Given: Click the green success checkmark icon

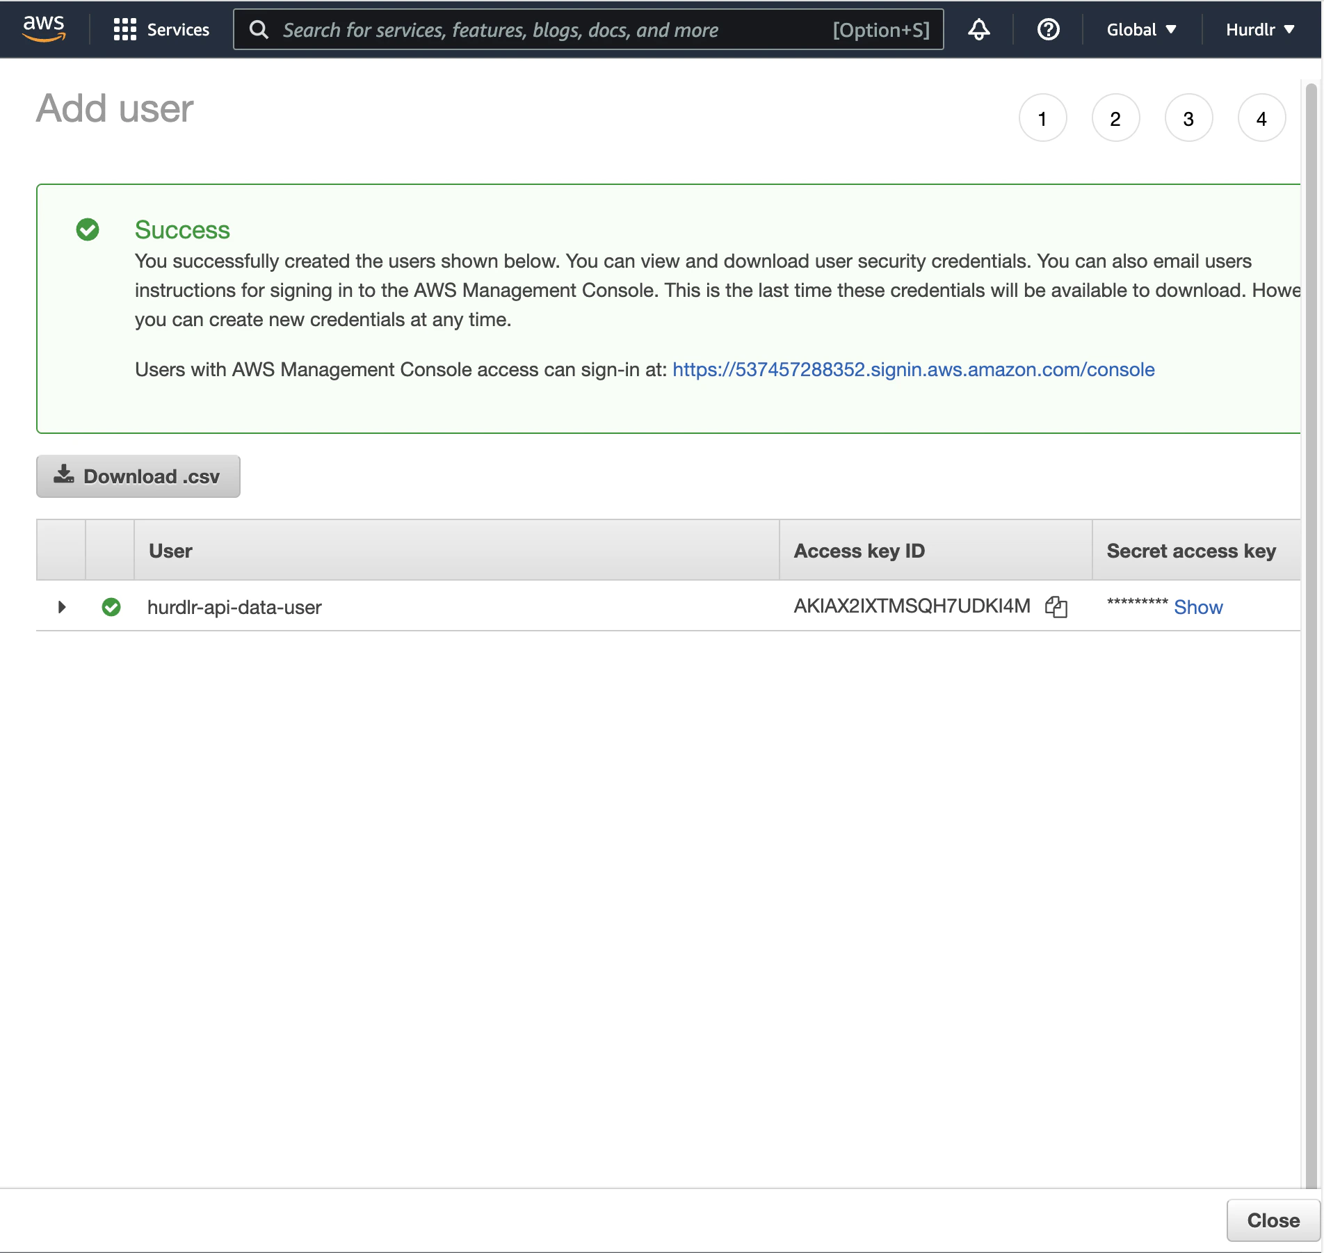Looking at the screenshot, I should [x=88, y=229].
